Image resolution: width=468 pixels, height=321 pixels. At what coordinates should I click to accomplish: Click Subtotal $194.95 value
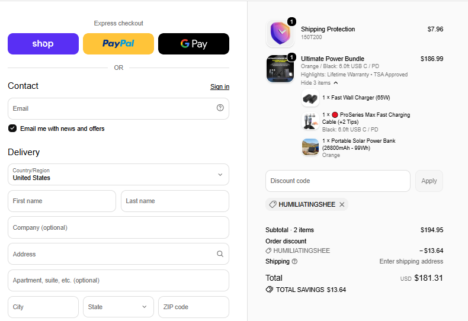432,230
